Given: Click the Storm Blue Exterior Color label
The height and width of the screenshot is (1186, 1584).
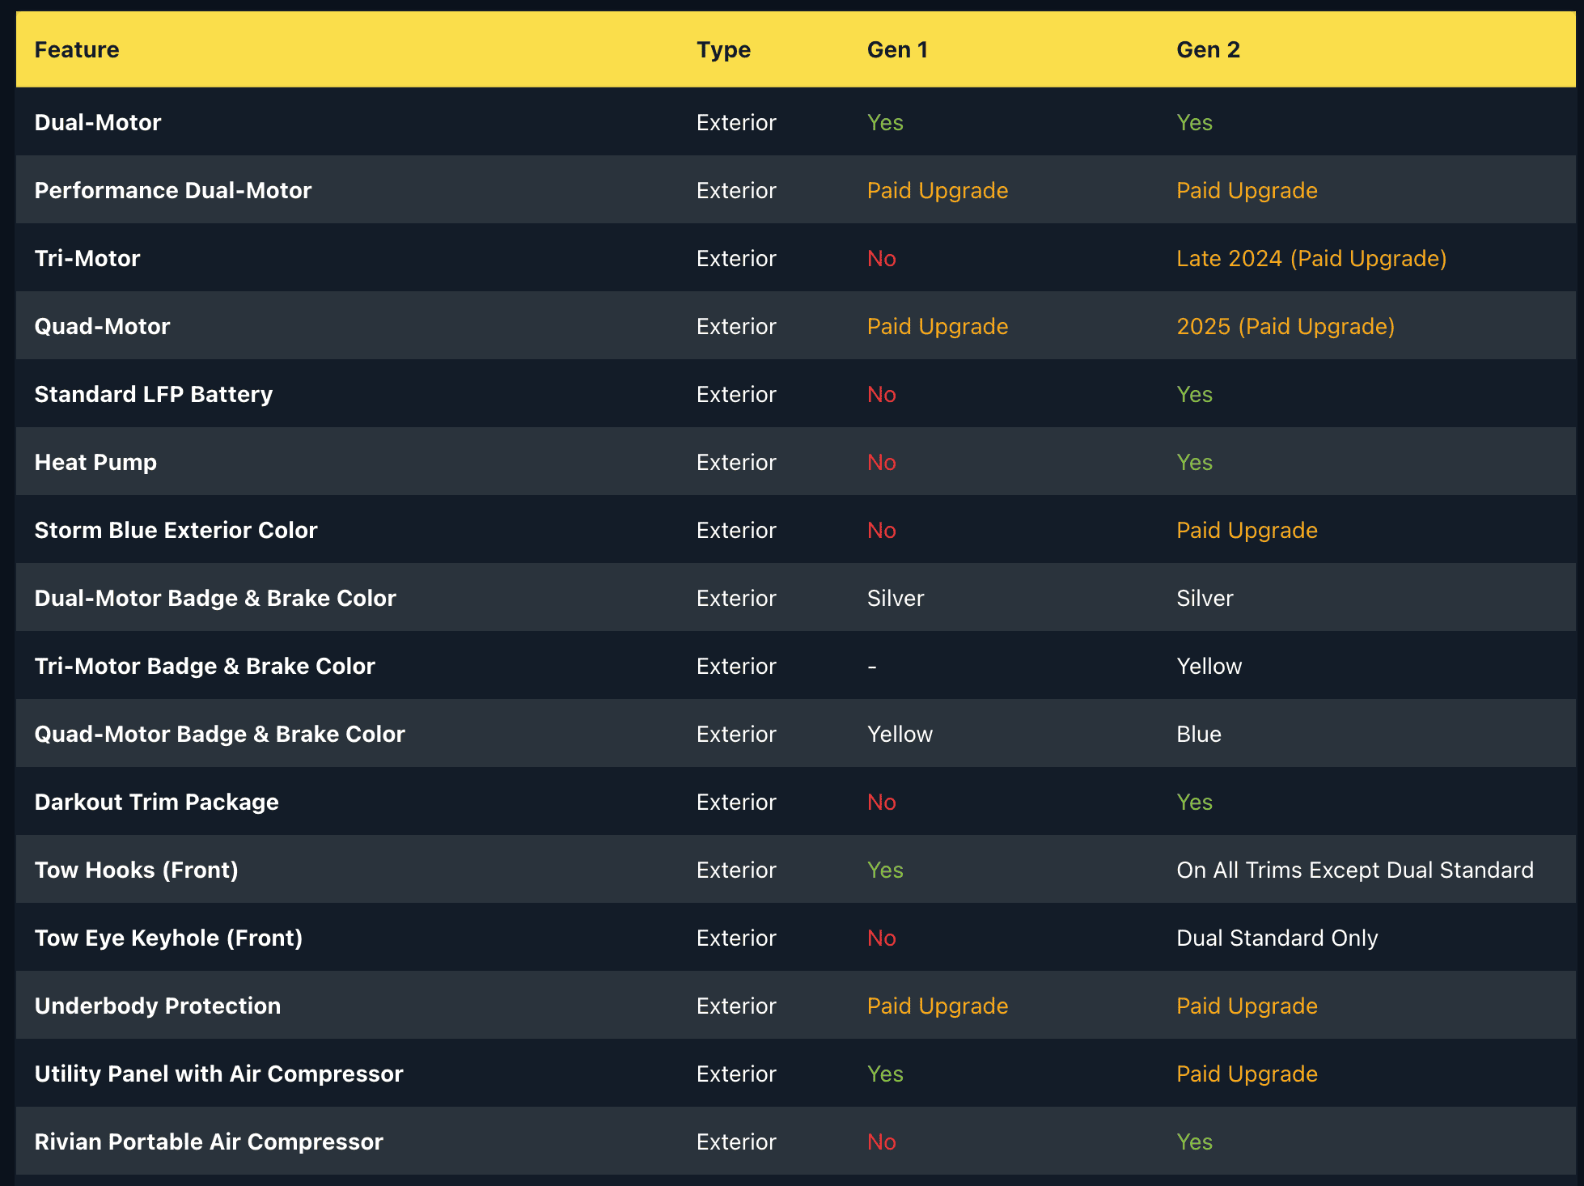Looking at the screenshot, I should coord(176,530).
